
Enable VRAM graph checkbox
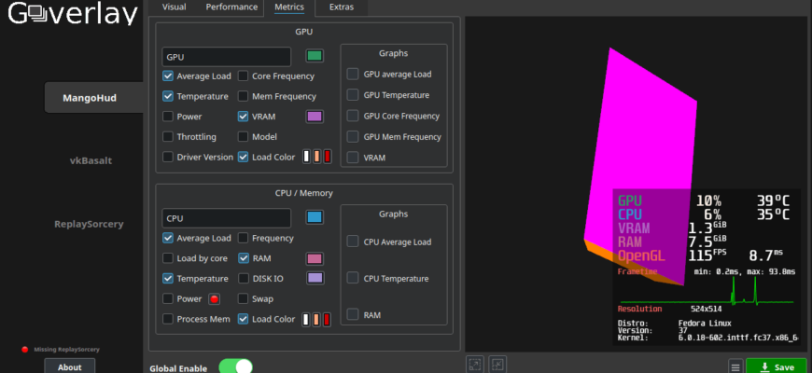pyautogui.click(x=353, y=158)
